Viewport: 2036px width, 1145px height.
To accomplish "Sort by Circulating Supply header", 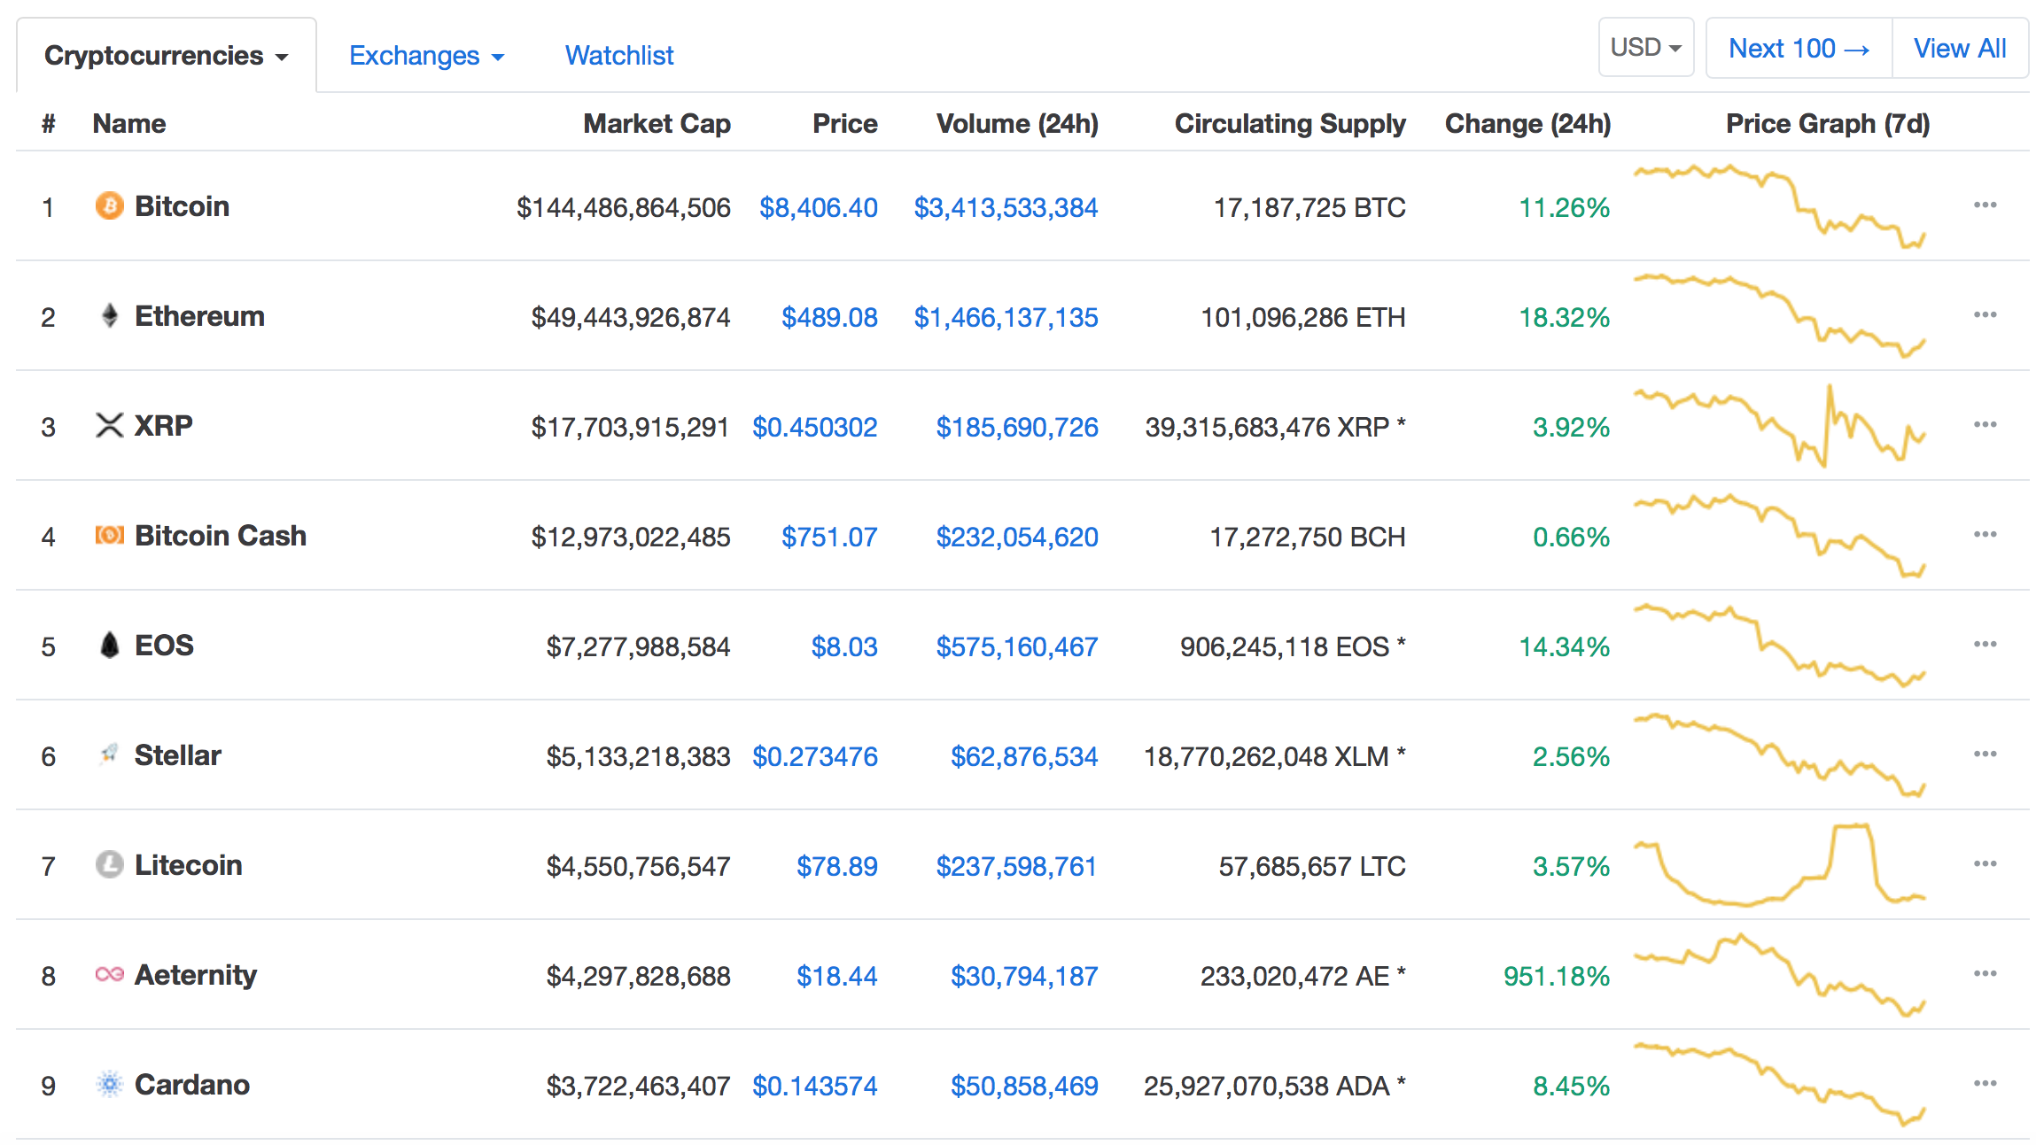I will [x=1290, y=124].
